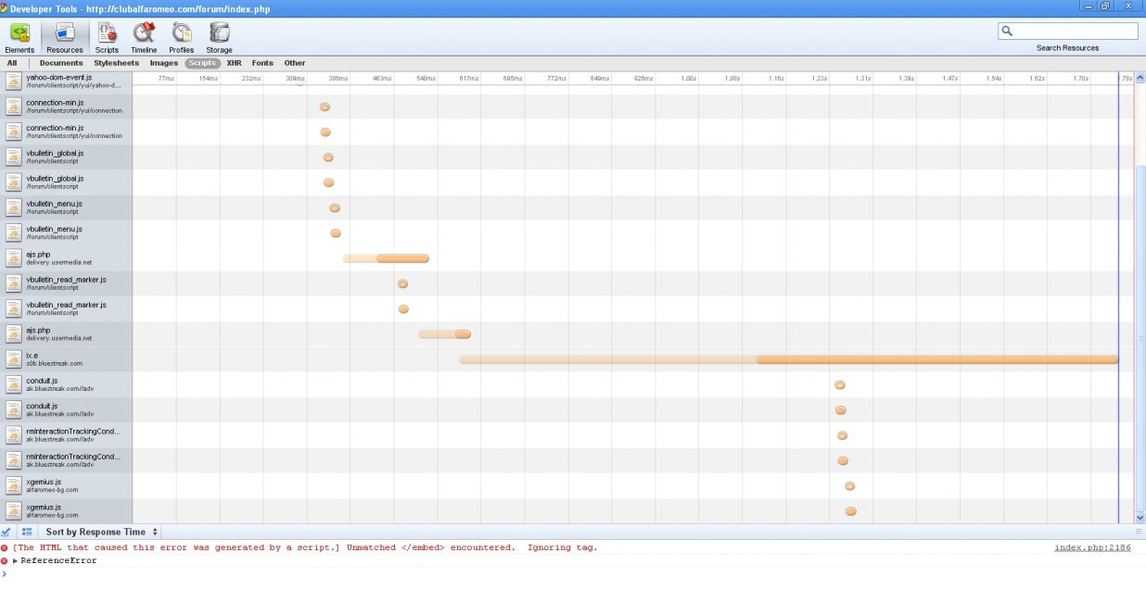Filter resources by XHR

(x=234, y=63)
